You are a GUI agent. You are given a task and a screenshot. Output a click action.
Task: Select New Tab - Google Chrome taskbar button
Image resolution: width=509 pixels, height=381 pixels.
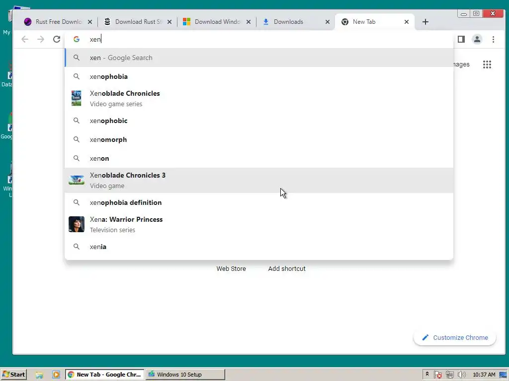(x=105, y=375)
